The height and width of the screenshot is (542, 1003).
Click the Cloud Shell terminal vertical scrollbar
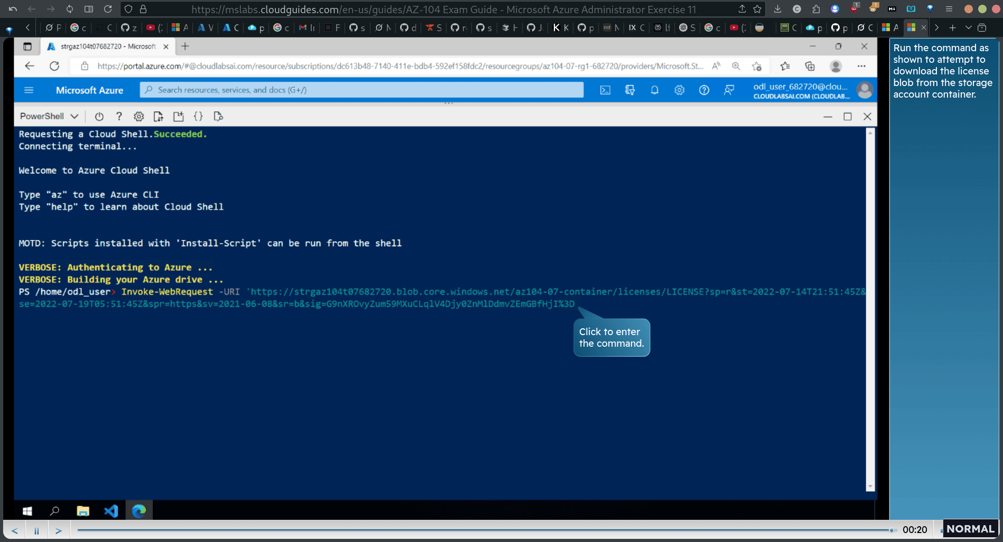870,310
